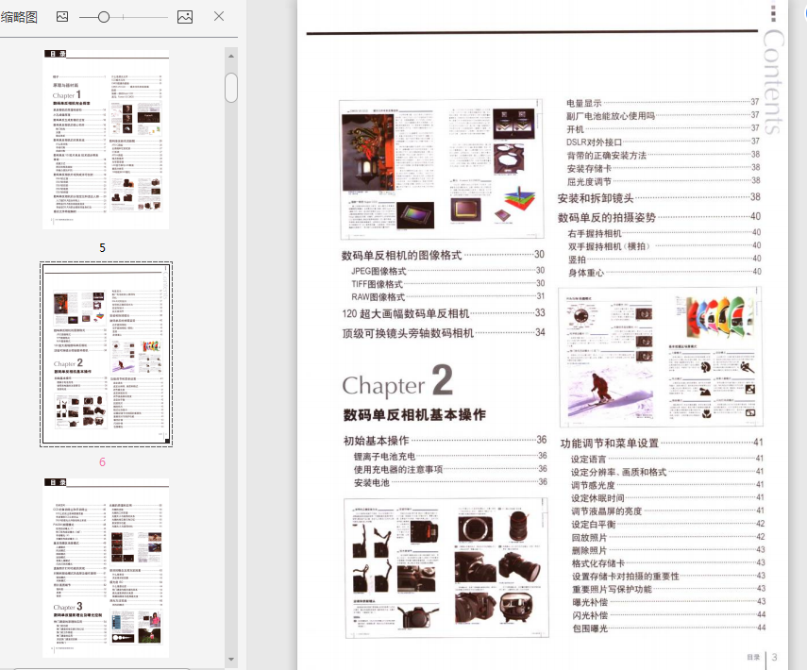Click the vertical 'Contents' page title
The height and width of the screenshot is (670, 807).
tap(773, 81)
